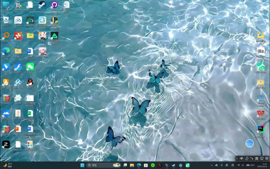The height and width of the screenshot is (169, 270).
Task: Click the taskbar search box
Action: [103, 165]
